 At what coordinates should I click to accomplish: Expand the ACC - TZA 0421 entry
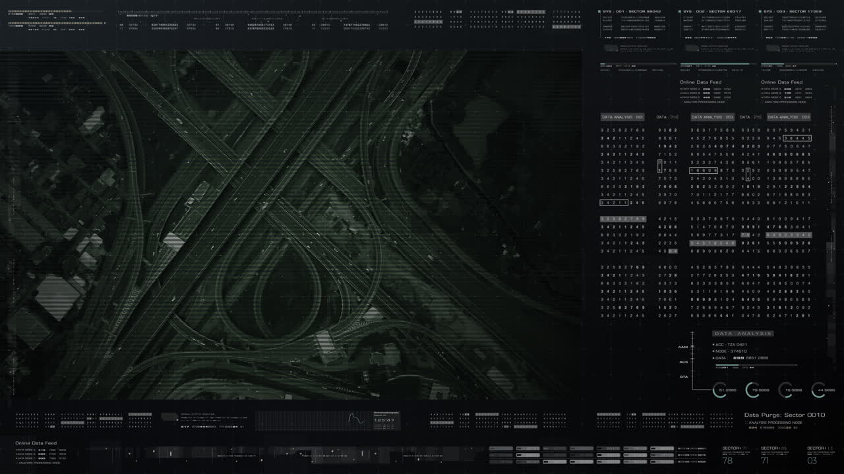tap(732, 345)
